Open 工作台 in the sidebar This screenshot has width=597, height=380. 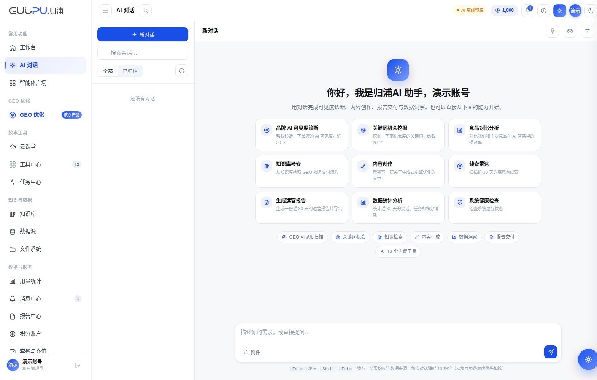[45, 47]
